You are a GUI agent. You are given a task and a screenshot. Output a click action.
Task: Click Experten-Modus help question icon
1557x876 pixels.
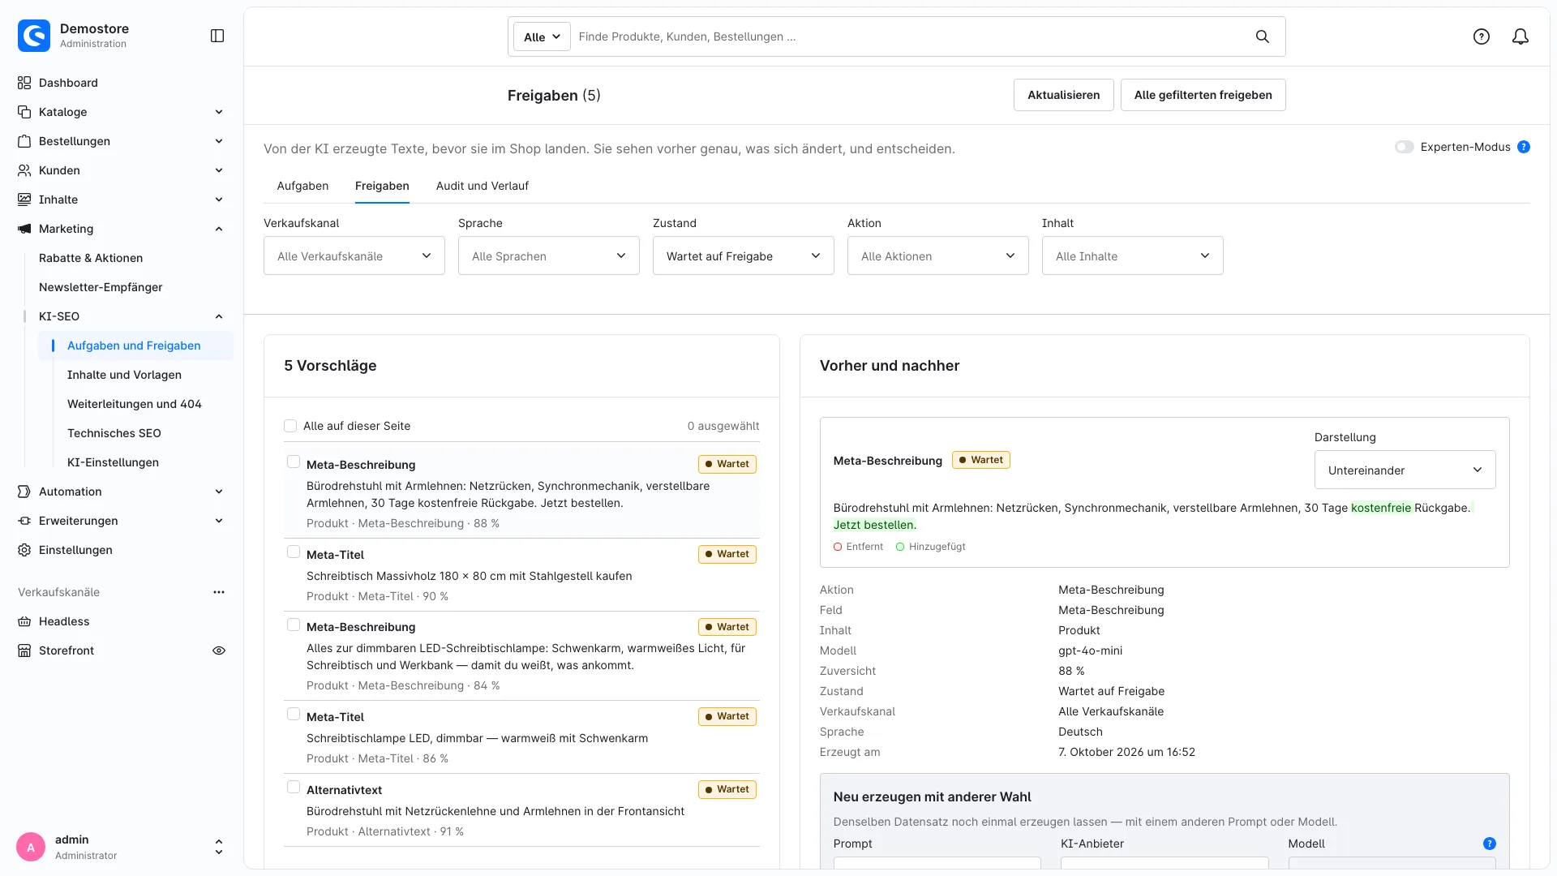(1524, 147)
